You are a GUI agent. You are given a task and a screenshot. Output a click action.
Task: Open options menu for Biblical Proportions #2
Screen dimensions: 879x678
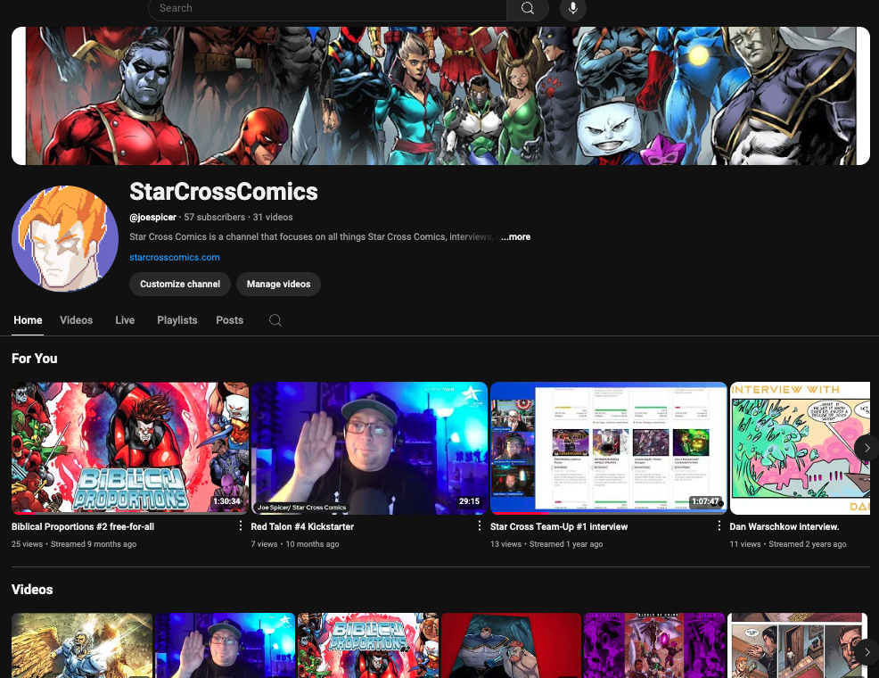[x=241, y=525]
